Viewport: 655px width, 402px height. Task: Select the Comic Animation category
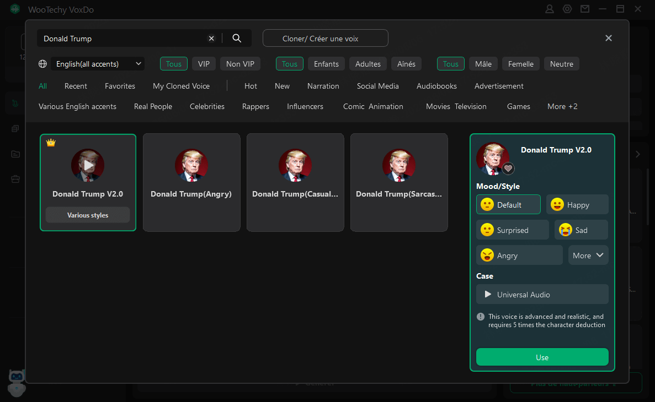(x=373, y=106)
